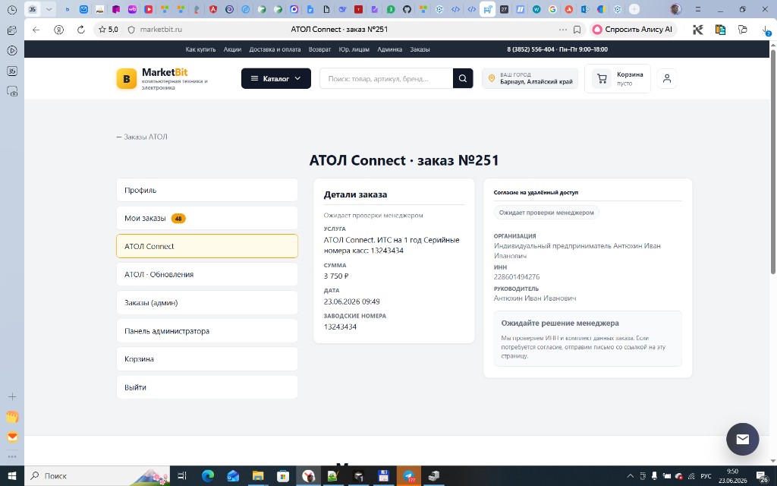Select АТОЛ Connect in the sidebar
Screen dimensions: 777x486
[207, 246]
